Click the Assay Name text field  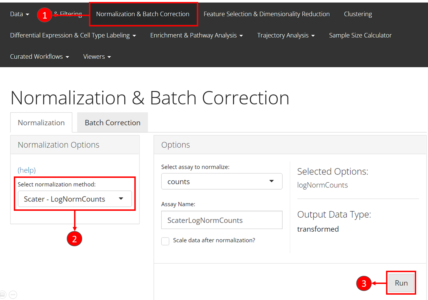222,220
